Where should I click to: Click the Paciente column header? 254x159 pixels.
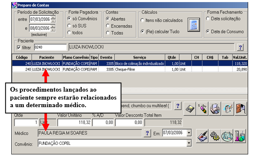(46, 57)
